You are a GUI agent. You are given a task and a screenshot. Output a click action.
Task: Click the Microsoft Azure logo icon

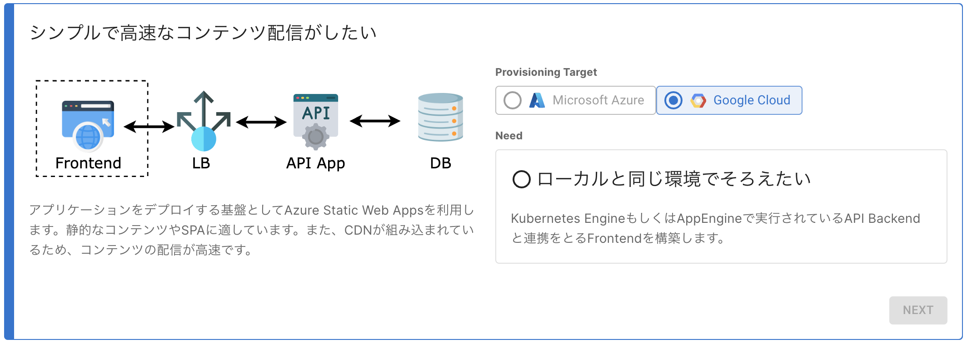pos(537,100)
